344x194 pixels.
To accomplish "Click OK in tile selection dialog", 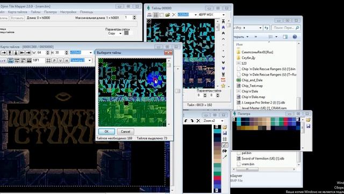I will [x=106, y=131].
